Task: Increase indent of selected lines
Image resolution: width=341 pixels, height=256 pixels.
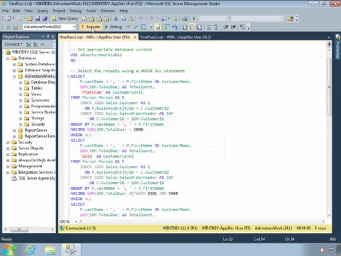Action: (x=233, y=27)
